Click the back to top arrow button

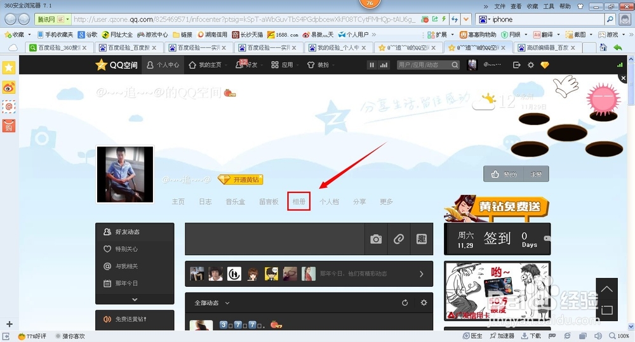[606, 289]
